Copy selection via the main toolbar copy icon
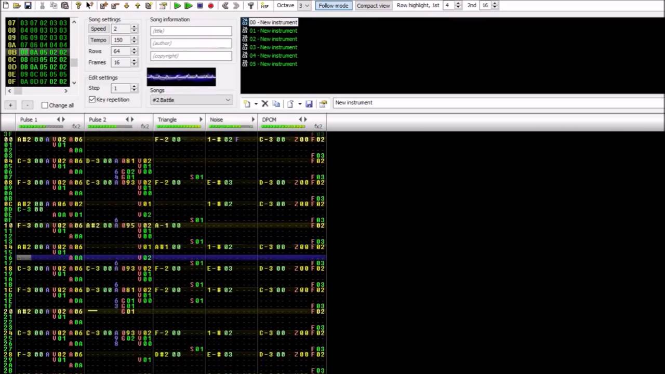This screenshot has width=665, height=374. click(54, 6)
